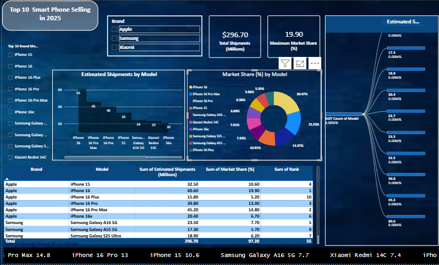Enable the Xiaomi brand filter checkbox
Screen dimensions: 439x265
115,48
